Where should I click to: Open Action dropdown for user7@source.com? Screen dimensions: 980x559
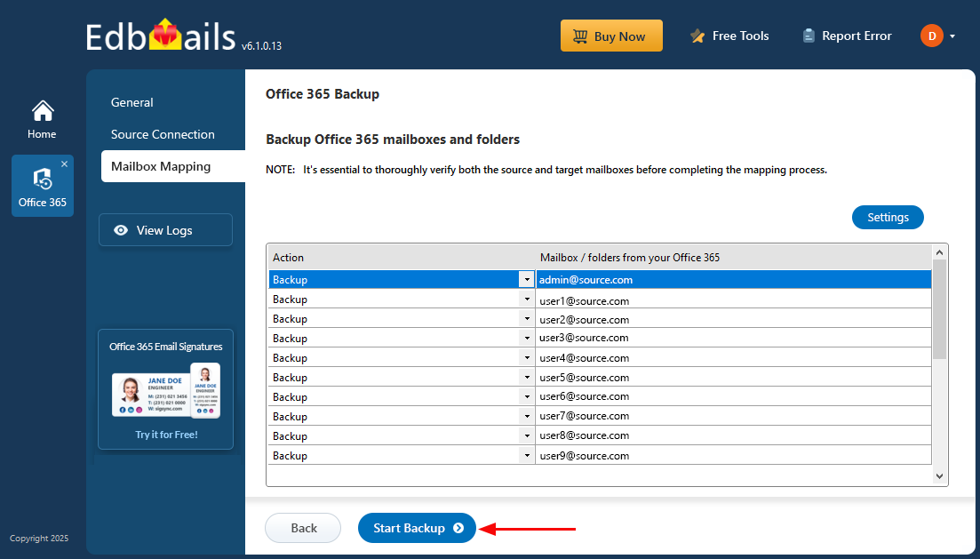(526, 417)
